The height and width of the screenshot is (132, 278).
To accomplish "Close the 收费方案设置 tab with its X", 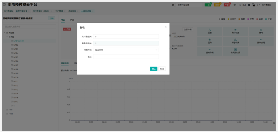I will (x=29, y=11).
